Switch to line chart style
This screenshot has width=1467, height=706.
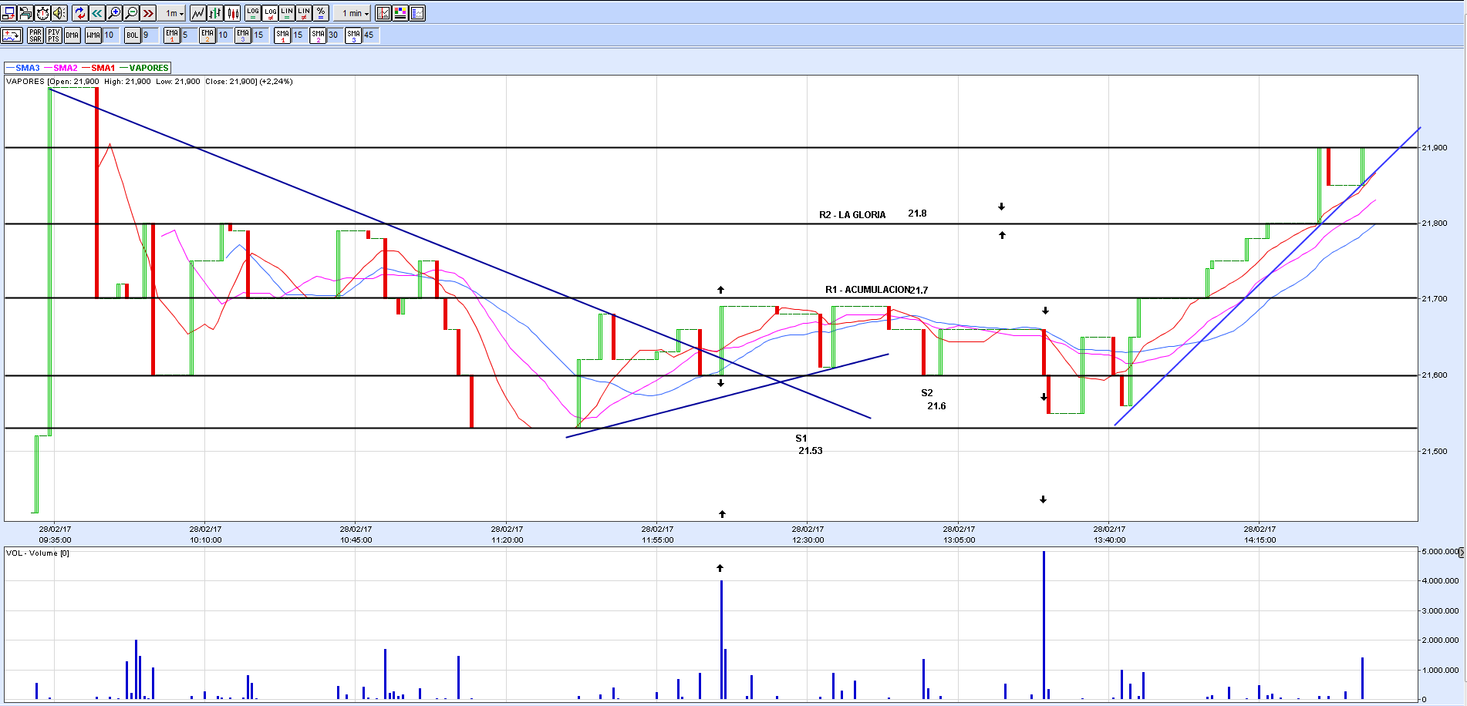[x=197, y=13]
